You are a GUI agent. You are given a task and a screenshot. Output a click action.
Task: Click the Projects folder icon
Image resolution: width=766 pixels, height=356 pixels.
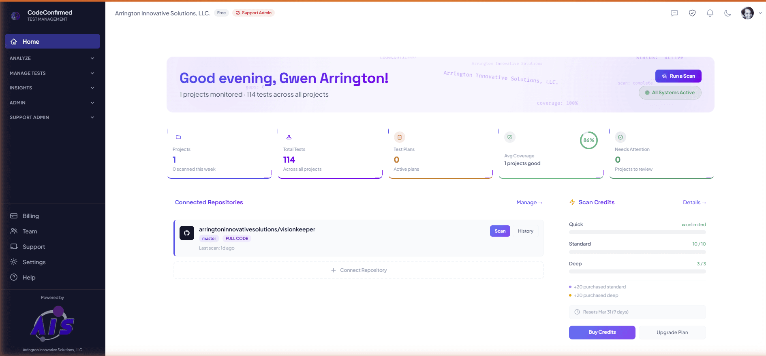(178, 137)
